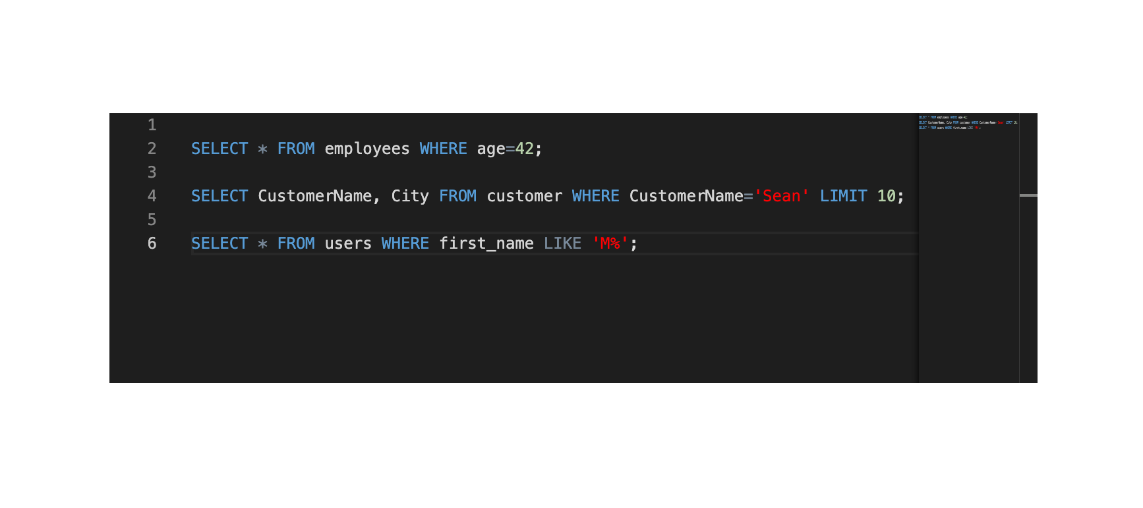
Task: Click the LIKE keyword
Action: pyautogui.click(x=563, y=243)
